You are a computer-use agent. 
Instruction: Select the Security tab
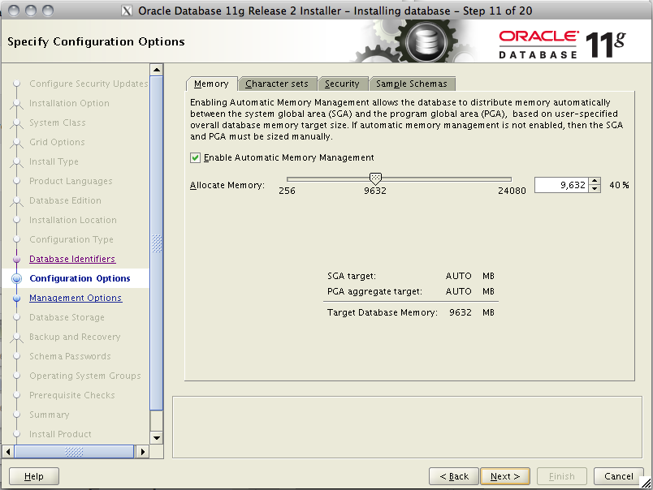point(342,84)
